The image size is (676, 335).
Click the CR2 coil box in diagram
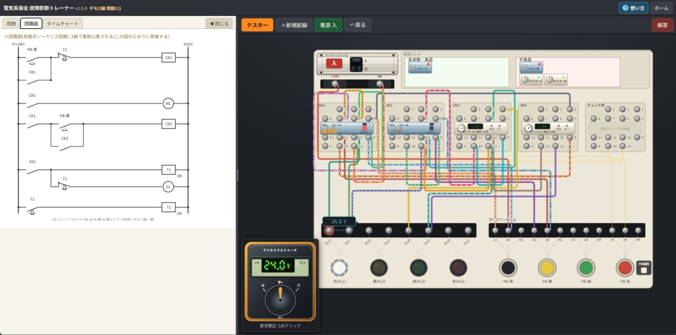168,123
